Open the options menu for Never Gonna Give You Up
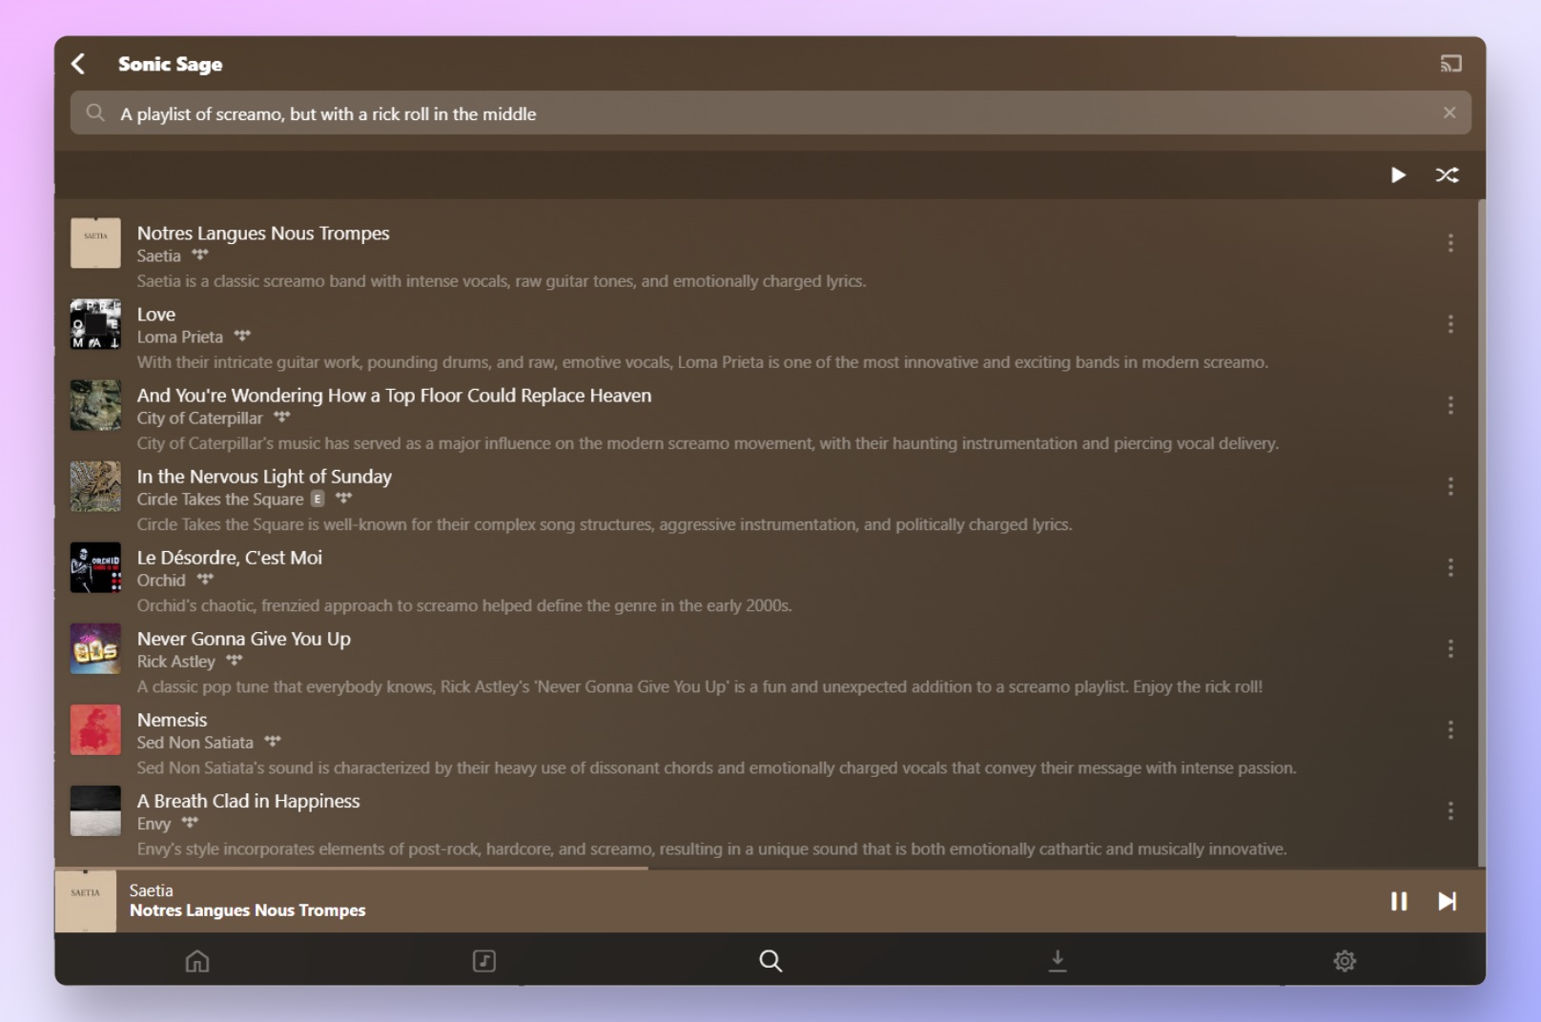The width and height of the screenshot is (1541, 1022). (x=1450, y=648)
